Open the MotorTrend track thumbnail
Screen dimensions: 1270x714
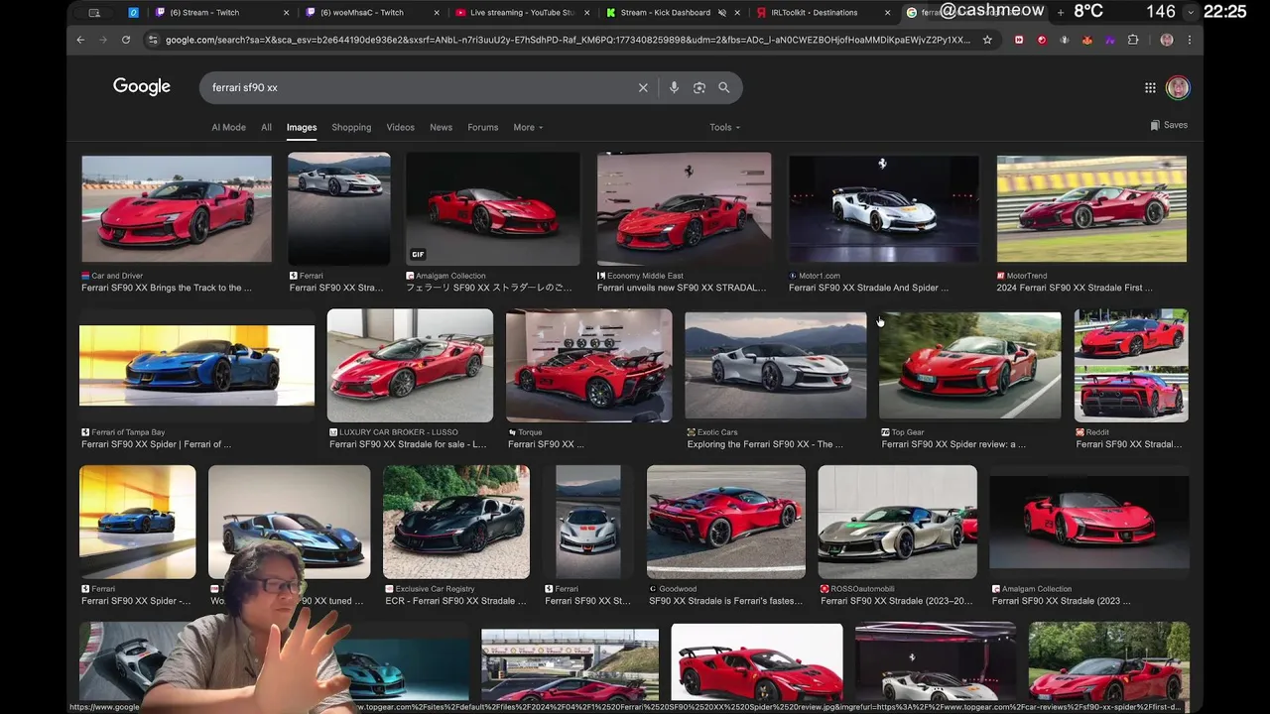(1091, 208)
